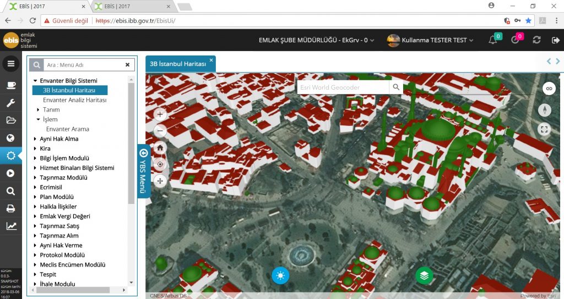Open Chrome three-dot menu
564x299 pixels.
pos(556,20)
